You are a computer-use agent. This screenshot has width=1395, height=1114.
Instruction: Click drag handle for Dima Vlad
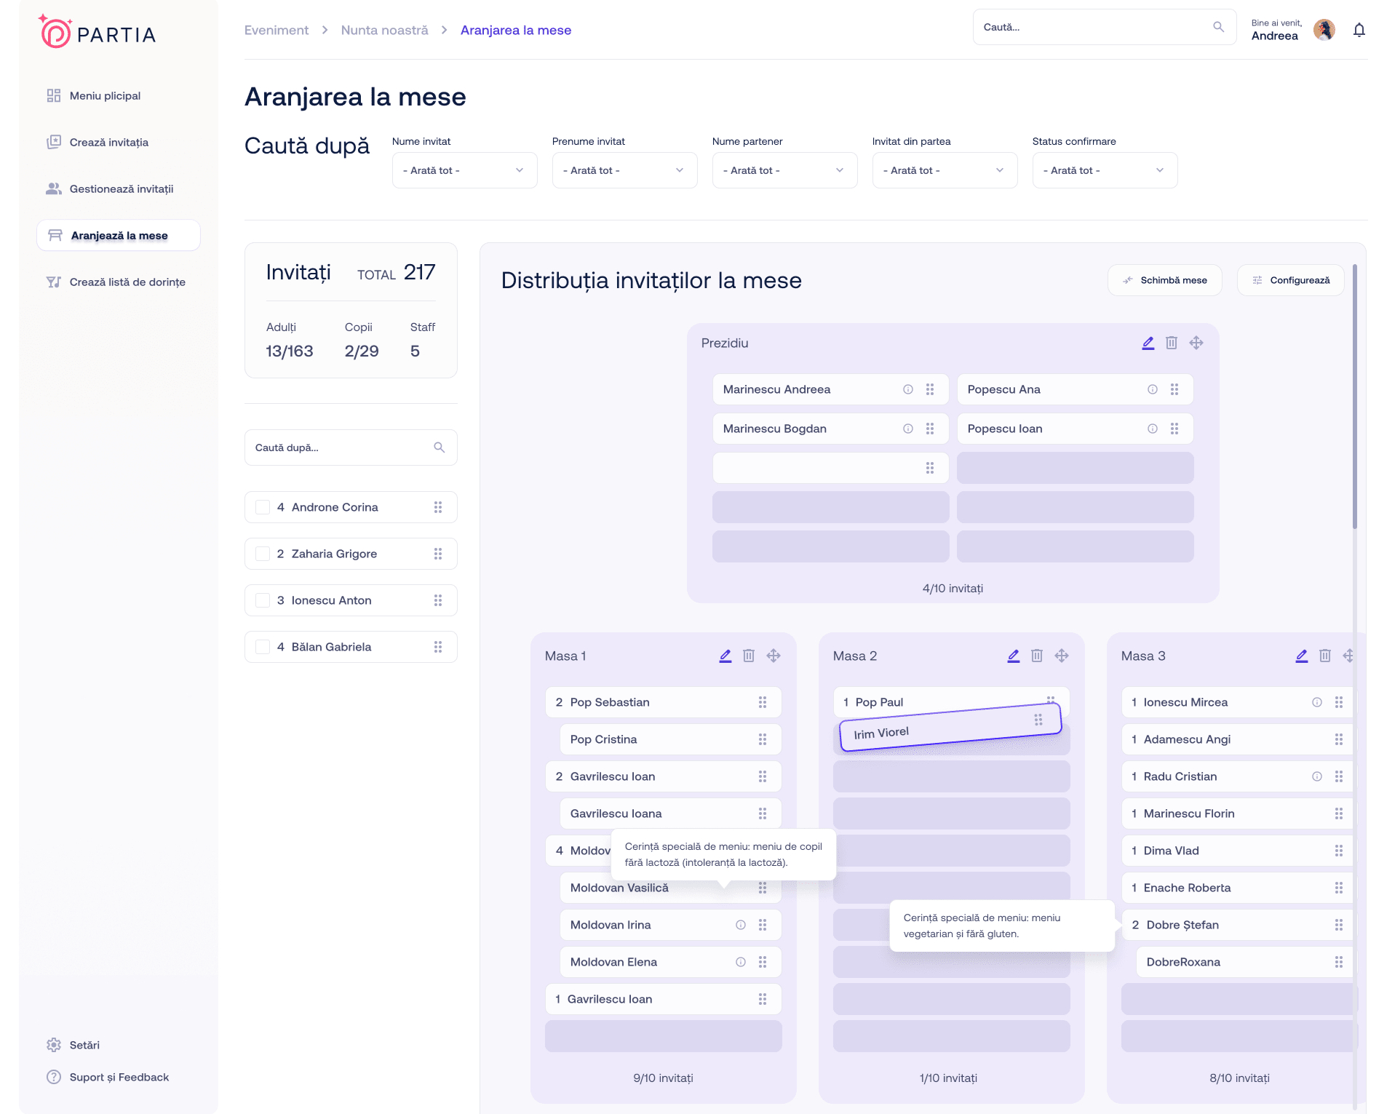(x=1339, y=851)
